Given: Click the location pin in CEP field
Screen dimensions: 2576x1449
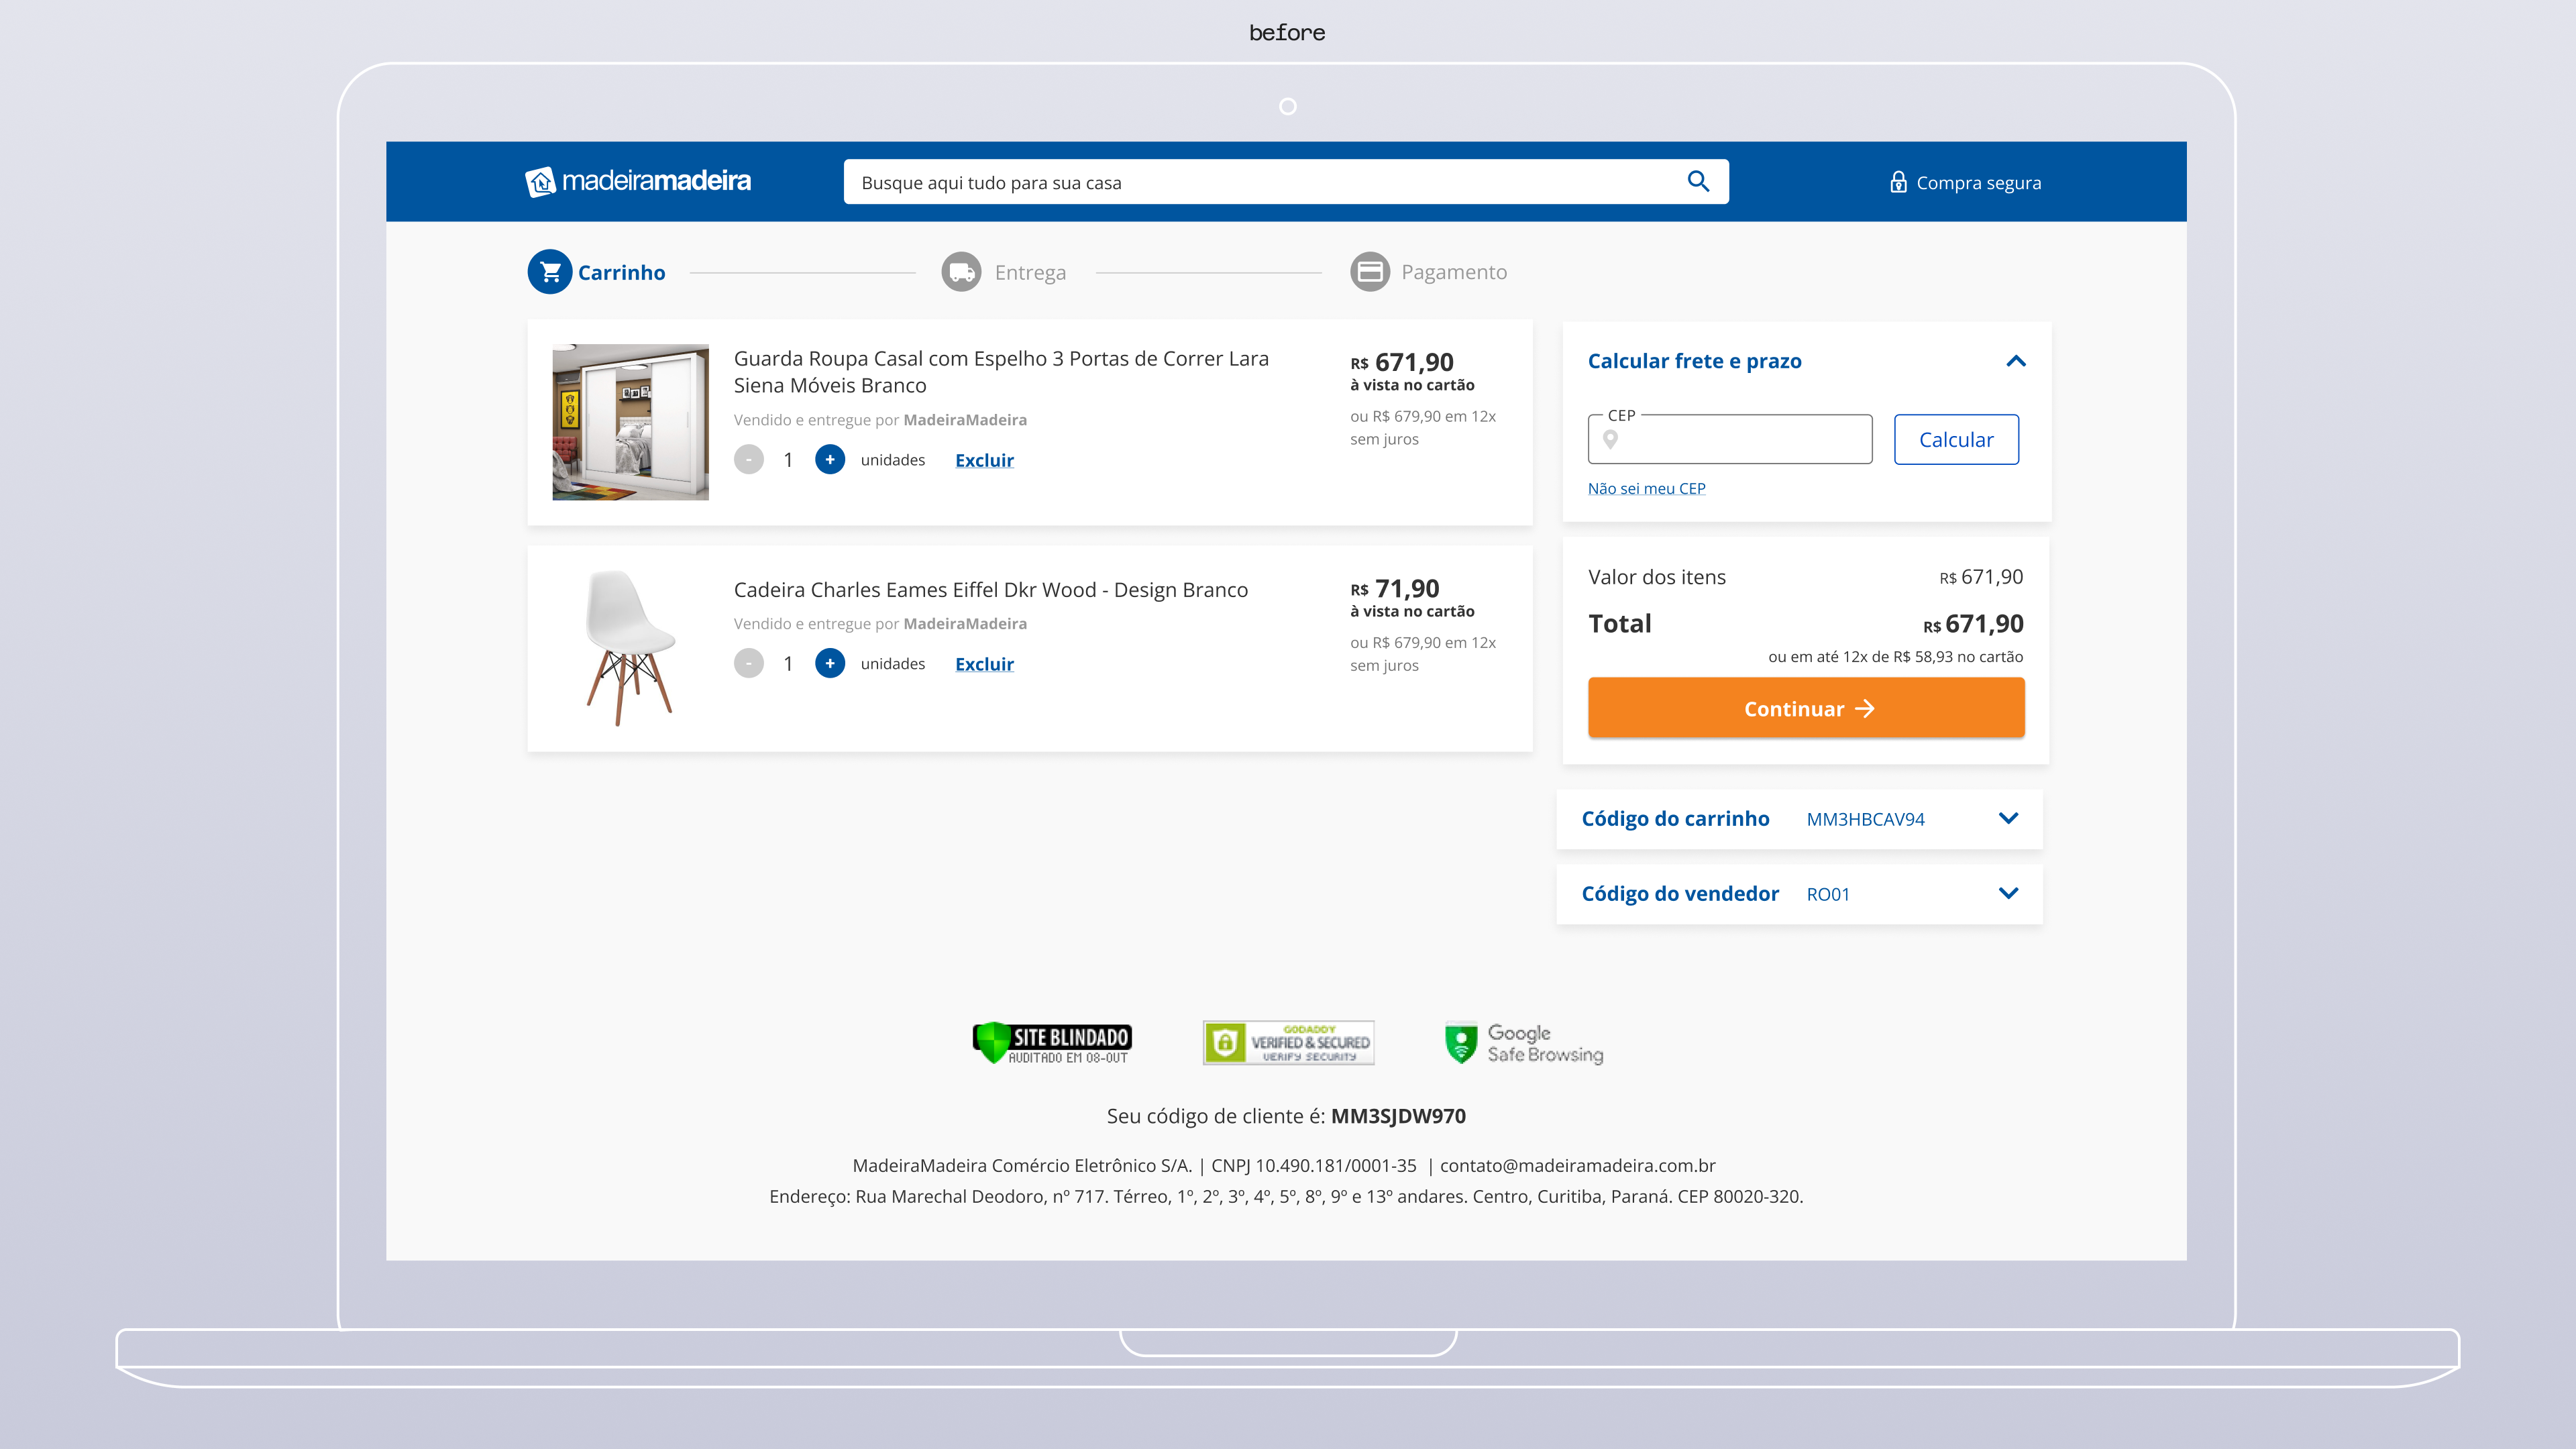Looking at the screenshot, I should (x=1610, y=439).
